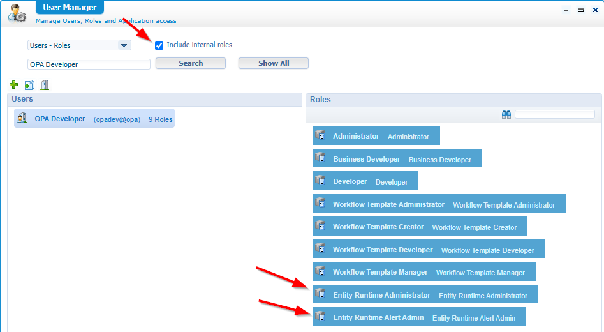604x332 pixels.
Task: Uncheck the Include internal roles checkbox
Action: pyautogui.click(x=159, y=45)
